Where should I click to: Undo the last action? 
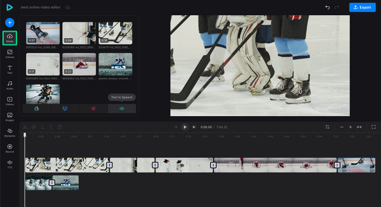click(328, 7)
